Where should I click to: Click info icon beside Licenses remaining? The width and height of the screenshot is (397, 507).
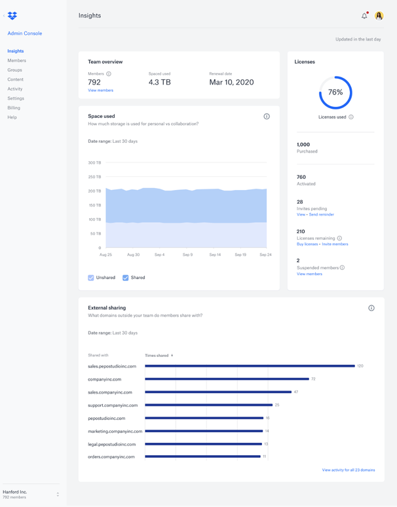coord(339,238)
